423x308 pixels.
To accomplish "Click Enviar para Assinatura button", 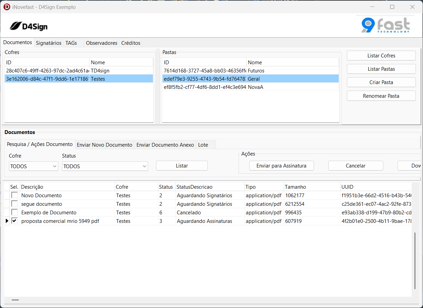I will point(281,165).
